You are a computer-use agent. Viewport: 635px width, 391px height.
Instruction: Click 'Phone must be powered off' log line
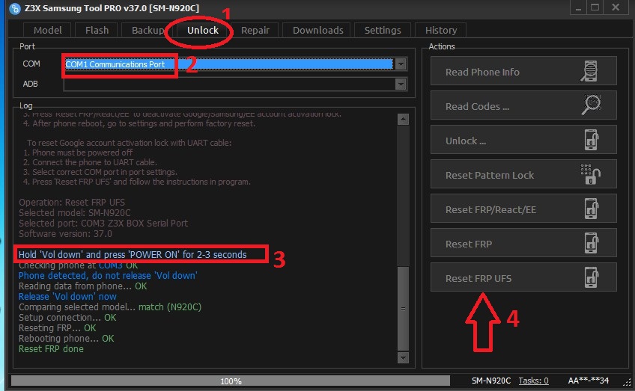pos(78,153)
